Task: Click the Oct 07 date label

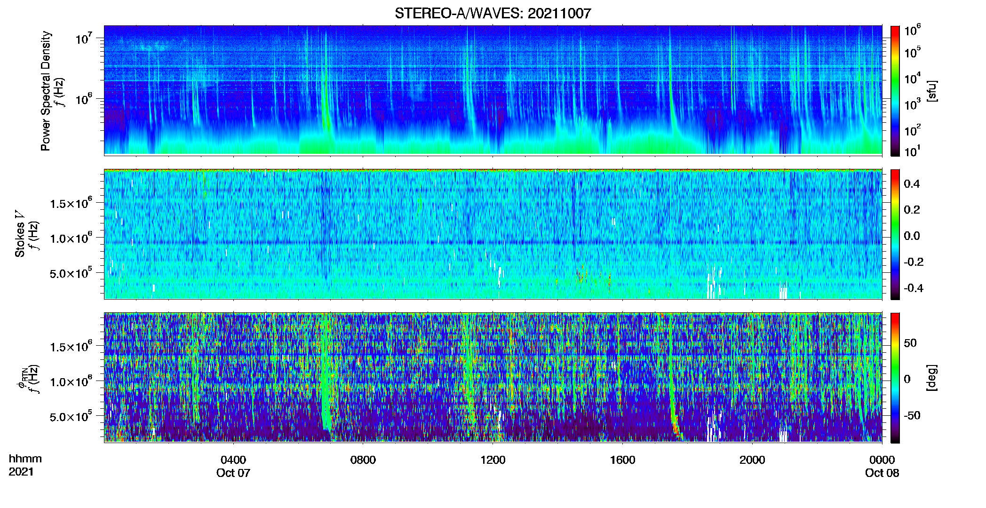Action: 233,473
